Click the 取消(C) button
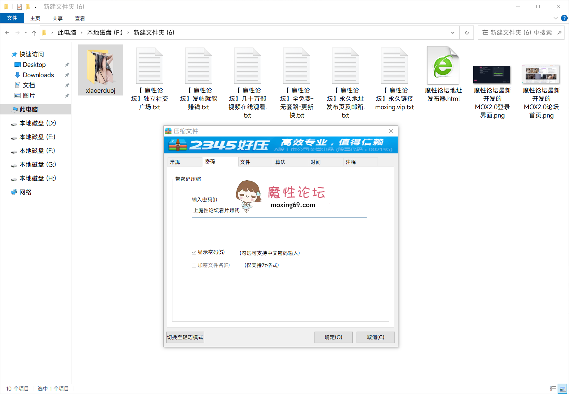569x394 pixels. tap(376, 337)
